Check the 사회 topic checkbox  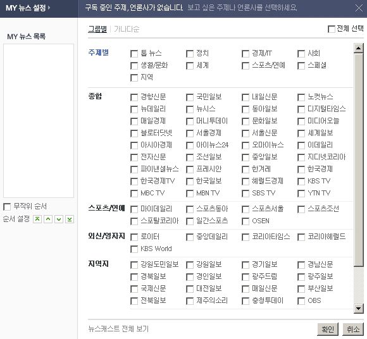point(301,54)
